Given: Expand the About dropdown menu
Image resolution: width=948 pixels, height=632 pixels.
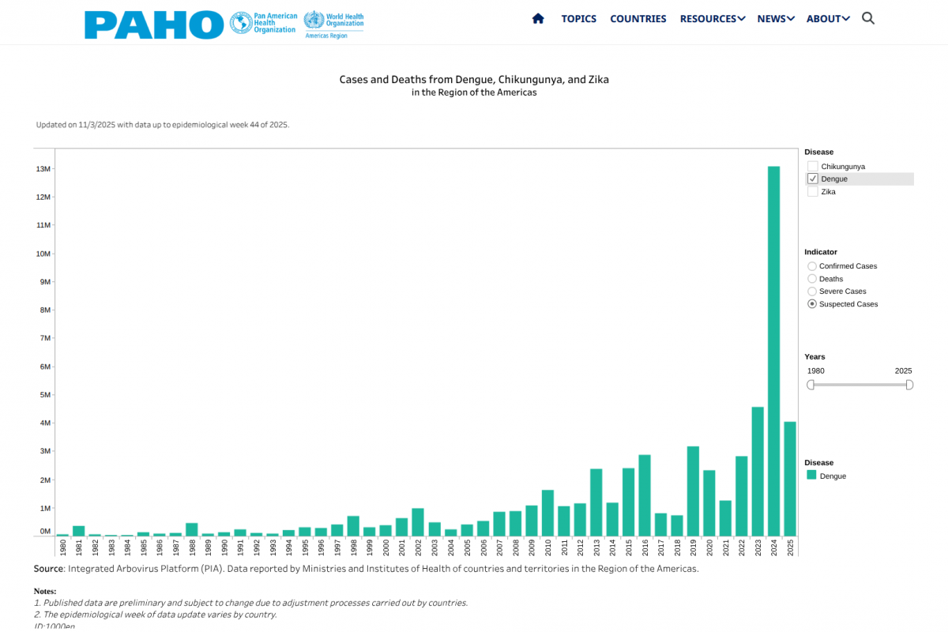Looking at the screenshot, I should pyautogui.click(x=827, y=19).
